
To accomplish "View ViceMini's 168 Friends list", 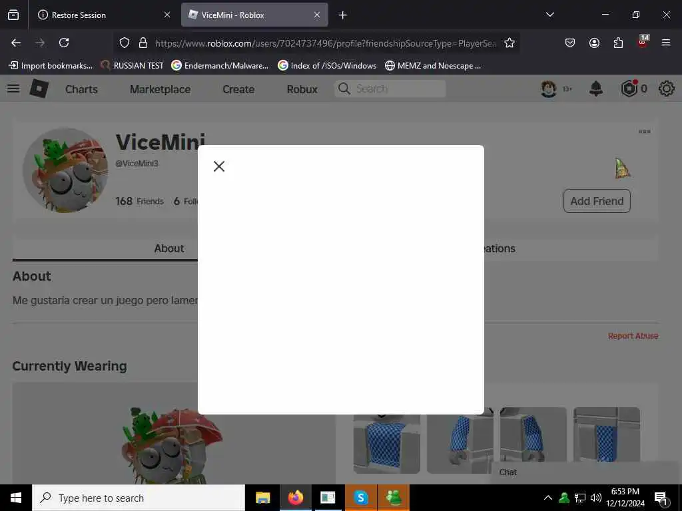I will tap(140, 201).
